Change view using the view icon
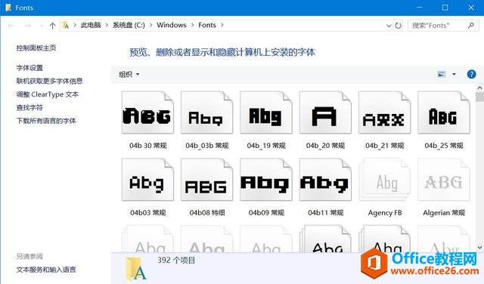This screenshot has width=484, height=284. 442,74
